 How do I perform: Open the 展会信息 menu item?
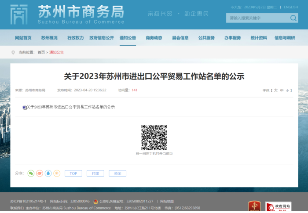(x=180, y=38)
